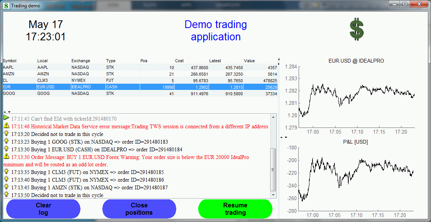Click the large green dollar sign logo
This screenshot has width=431, height=222.
coord(357,29)
